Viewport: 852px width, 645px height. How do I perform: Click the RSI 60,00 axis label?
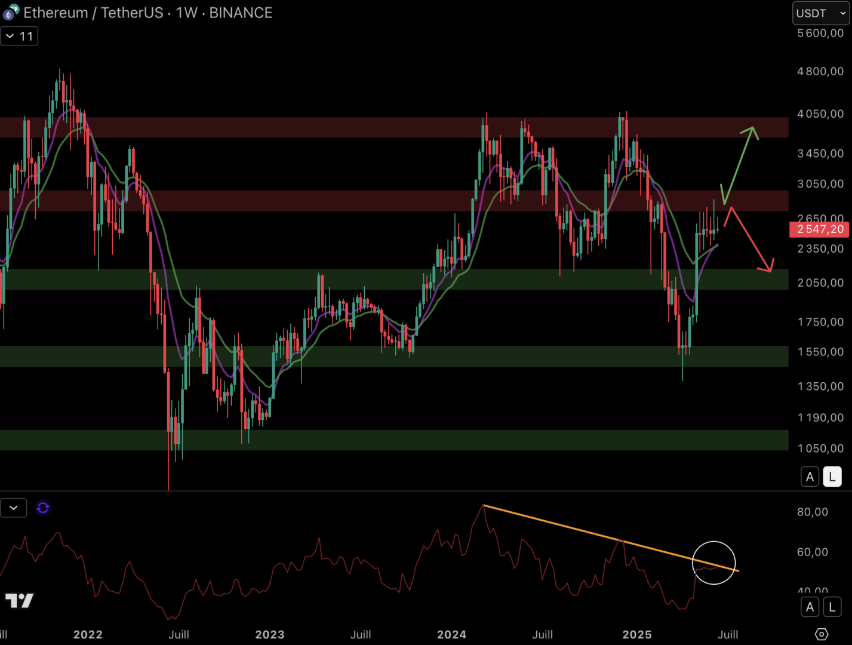[x=813, y=552]
